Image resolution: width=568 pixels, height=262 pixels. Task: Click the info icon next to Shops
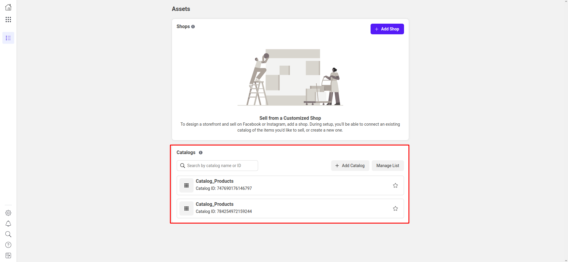[x=193, y=27]
